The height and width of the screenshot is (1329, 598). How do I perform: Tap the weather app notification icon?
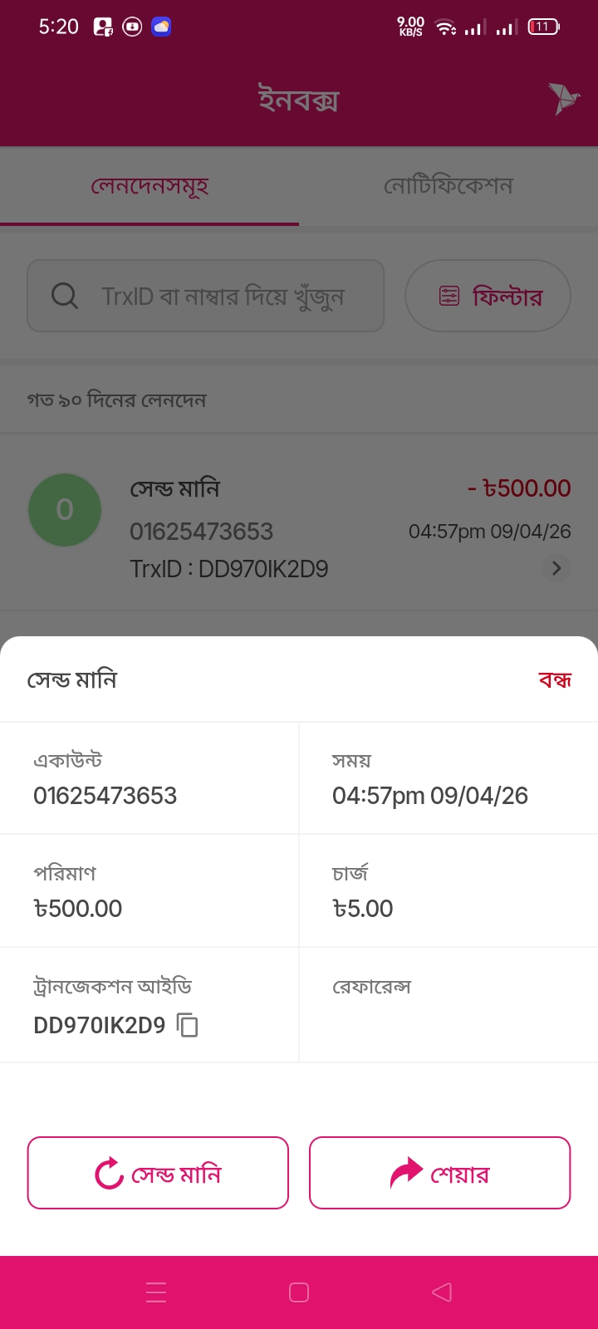161,27
